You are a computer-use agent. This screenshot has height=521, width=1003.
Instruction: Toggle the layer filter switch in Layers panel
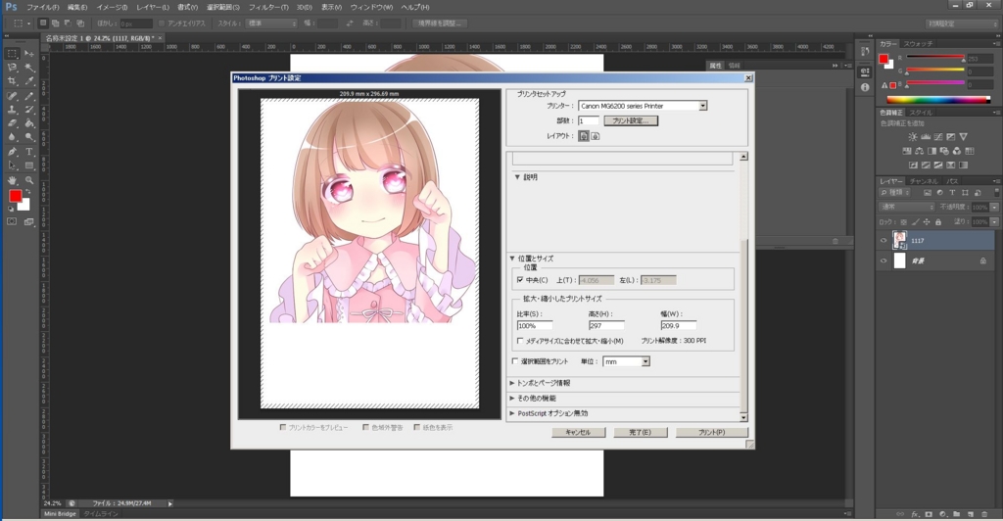click(996, 192)
